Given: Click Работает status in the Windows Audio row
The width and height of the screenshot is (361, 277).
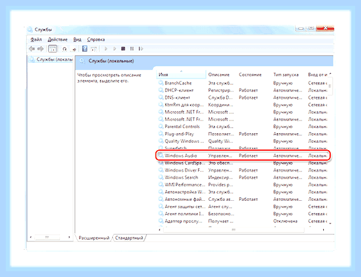Looking at the screenshot, I should pos(248,155).
